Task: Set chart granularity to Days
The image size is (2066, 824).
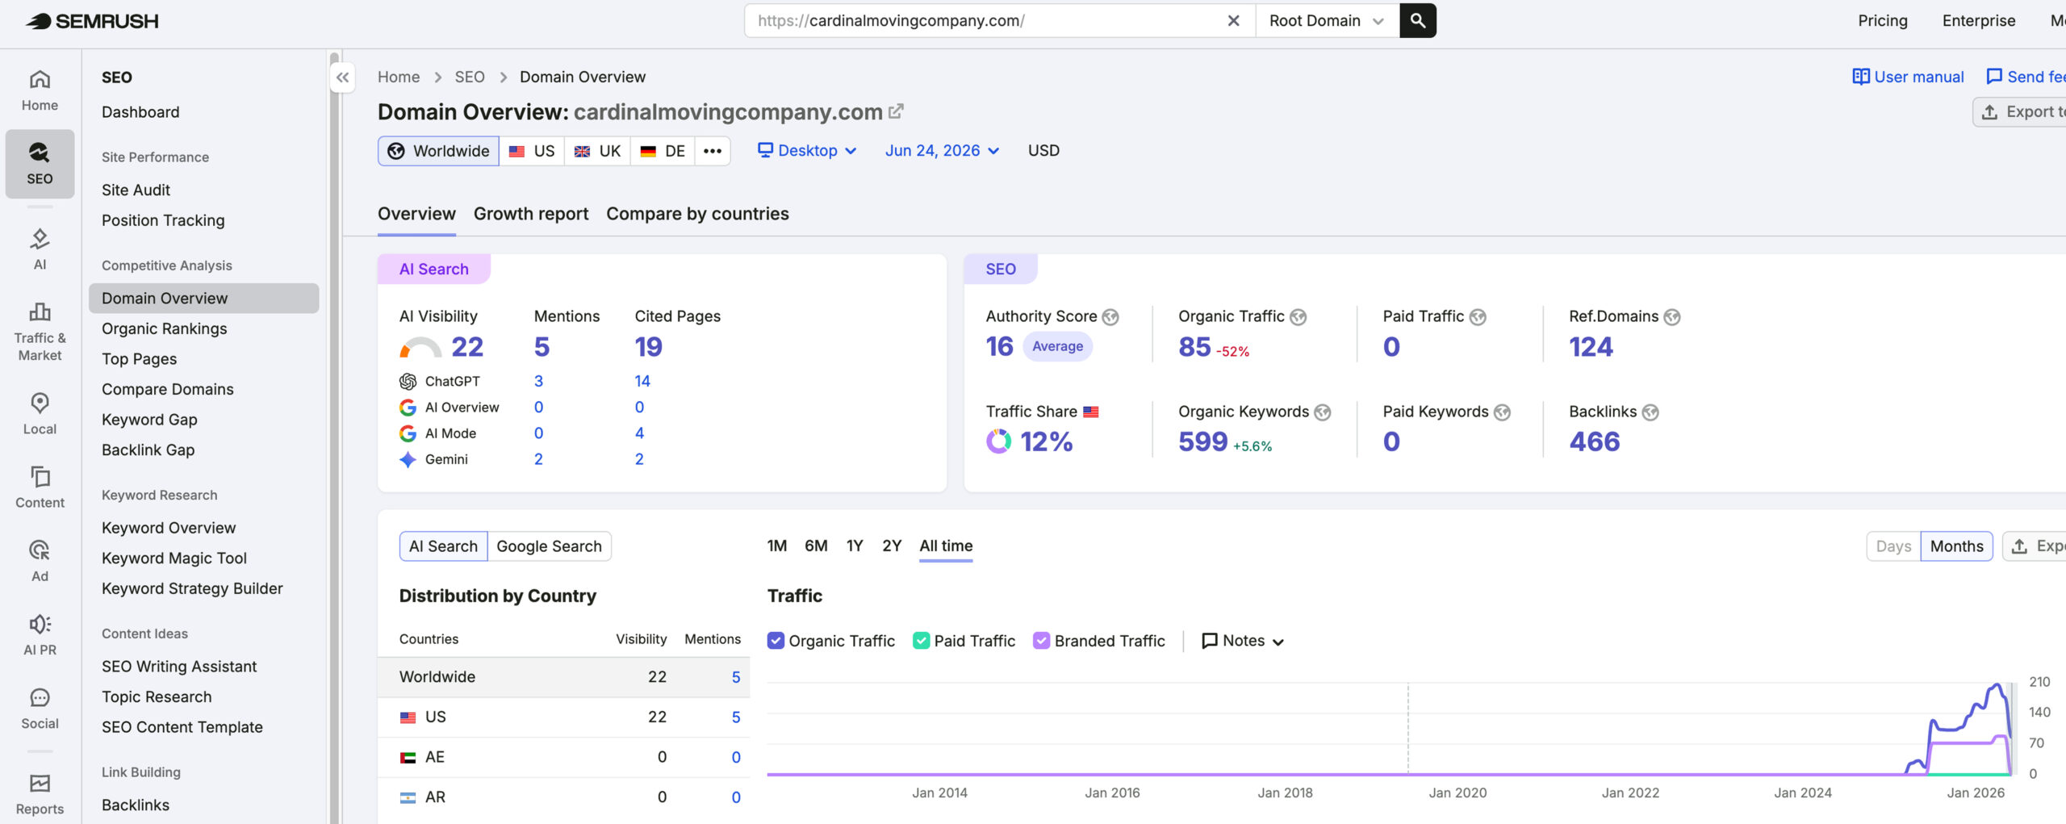Action: 1893,546
